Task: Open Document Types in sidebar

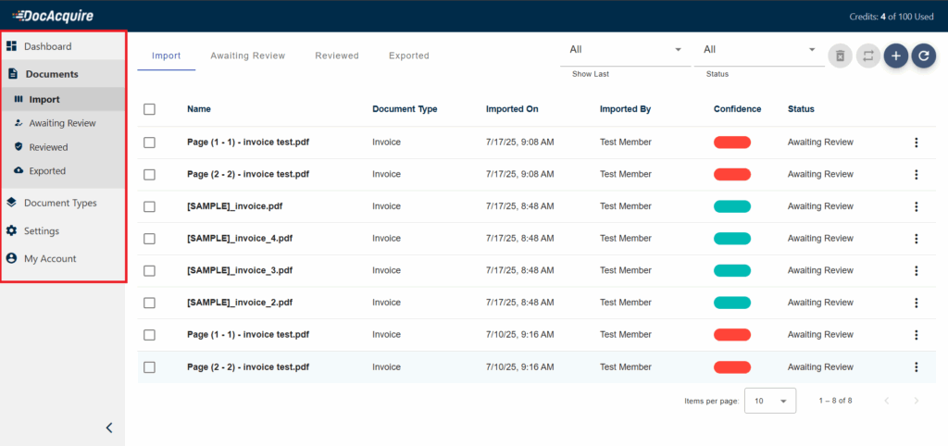Action: [59, 203]
